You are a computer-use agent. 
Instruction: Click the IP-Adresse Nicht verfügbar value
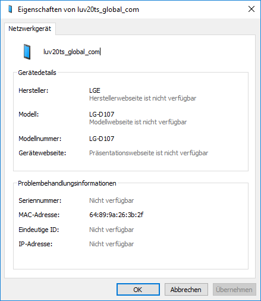click(112, 244)
